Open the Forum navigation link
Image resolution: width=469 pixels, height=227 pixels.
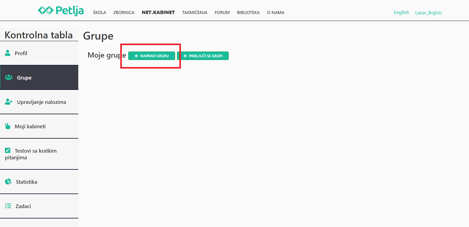(222, 12)
